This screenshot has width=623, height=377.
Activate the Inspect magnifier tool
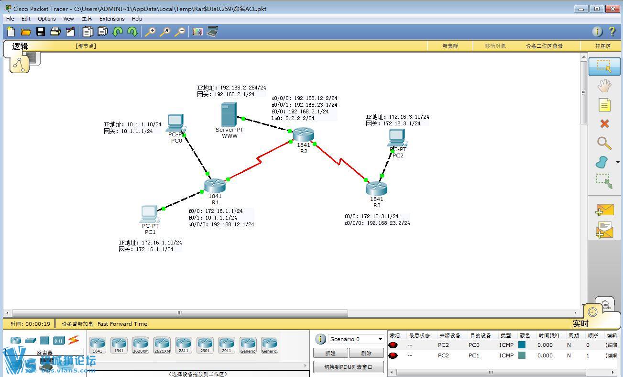(x=604, y=143)
